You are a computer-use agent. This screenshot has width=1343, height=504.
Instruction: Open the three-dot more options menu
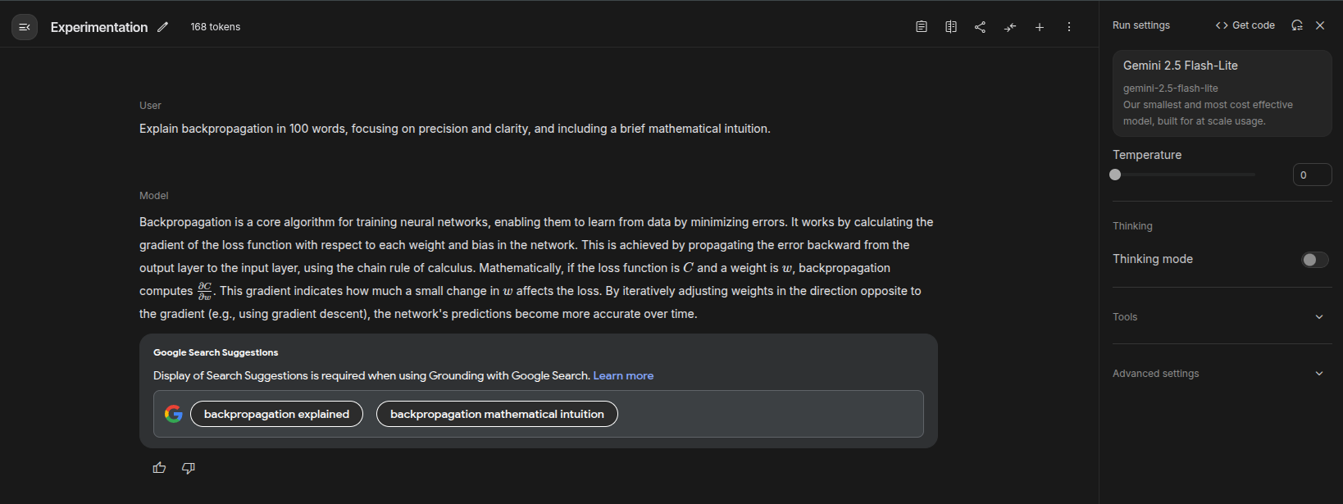pos(1069,27)
